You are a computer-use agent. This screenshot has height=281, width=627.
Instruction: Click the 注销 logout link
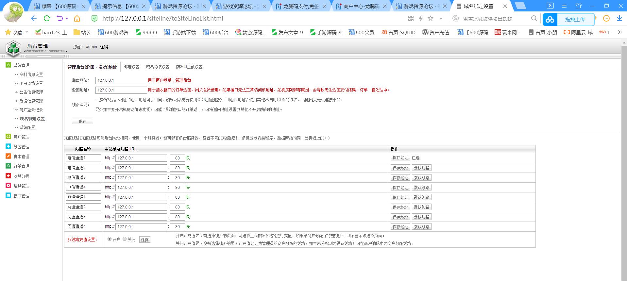[104, 47]
